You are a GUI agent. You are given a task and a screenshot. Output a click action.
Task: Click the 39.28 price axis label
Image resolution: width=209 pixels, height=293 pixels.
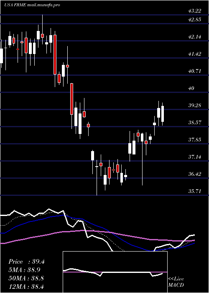(x=195, y=105)
